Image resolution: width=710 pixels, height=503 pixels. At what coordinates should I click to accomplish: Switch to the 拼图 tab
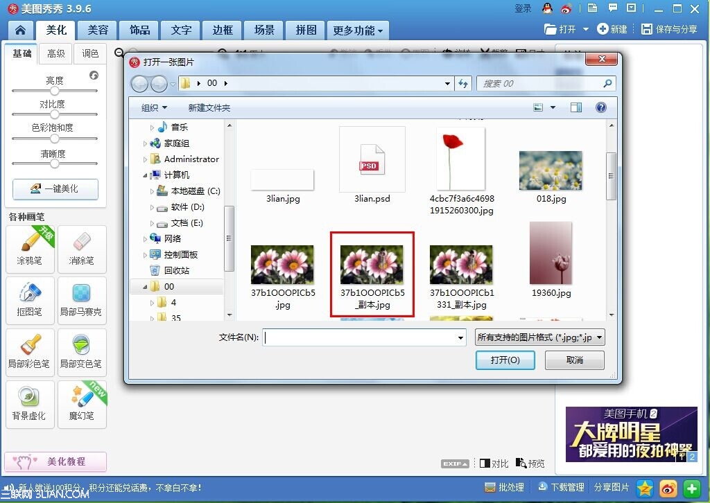pos(306,30)
